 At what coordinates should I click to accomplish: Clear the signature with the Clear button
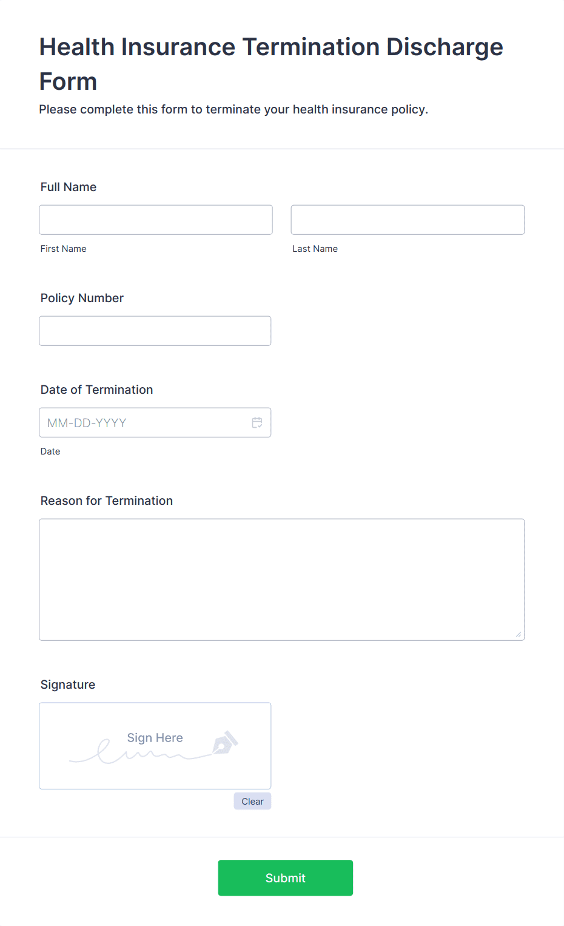point(252,801)
